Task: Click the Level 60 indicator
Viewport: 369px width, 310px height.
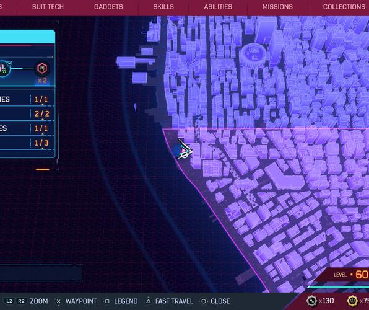Action: click(351, 275)
